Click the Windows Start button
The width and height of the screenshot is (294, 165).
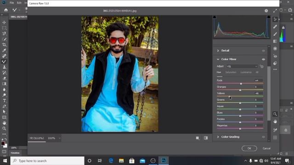pyautogui.click(x=5, y=161)
